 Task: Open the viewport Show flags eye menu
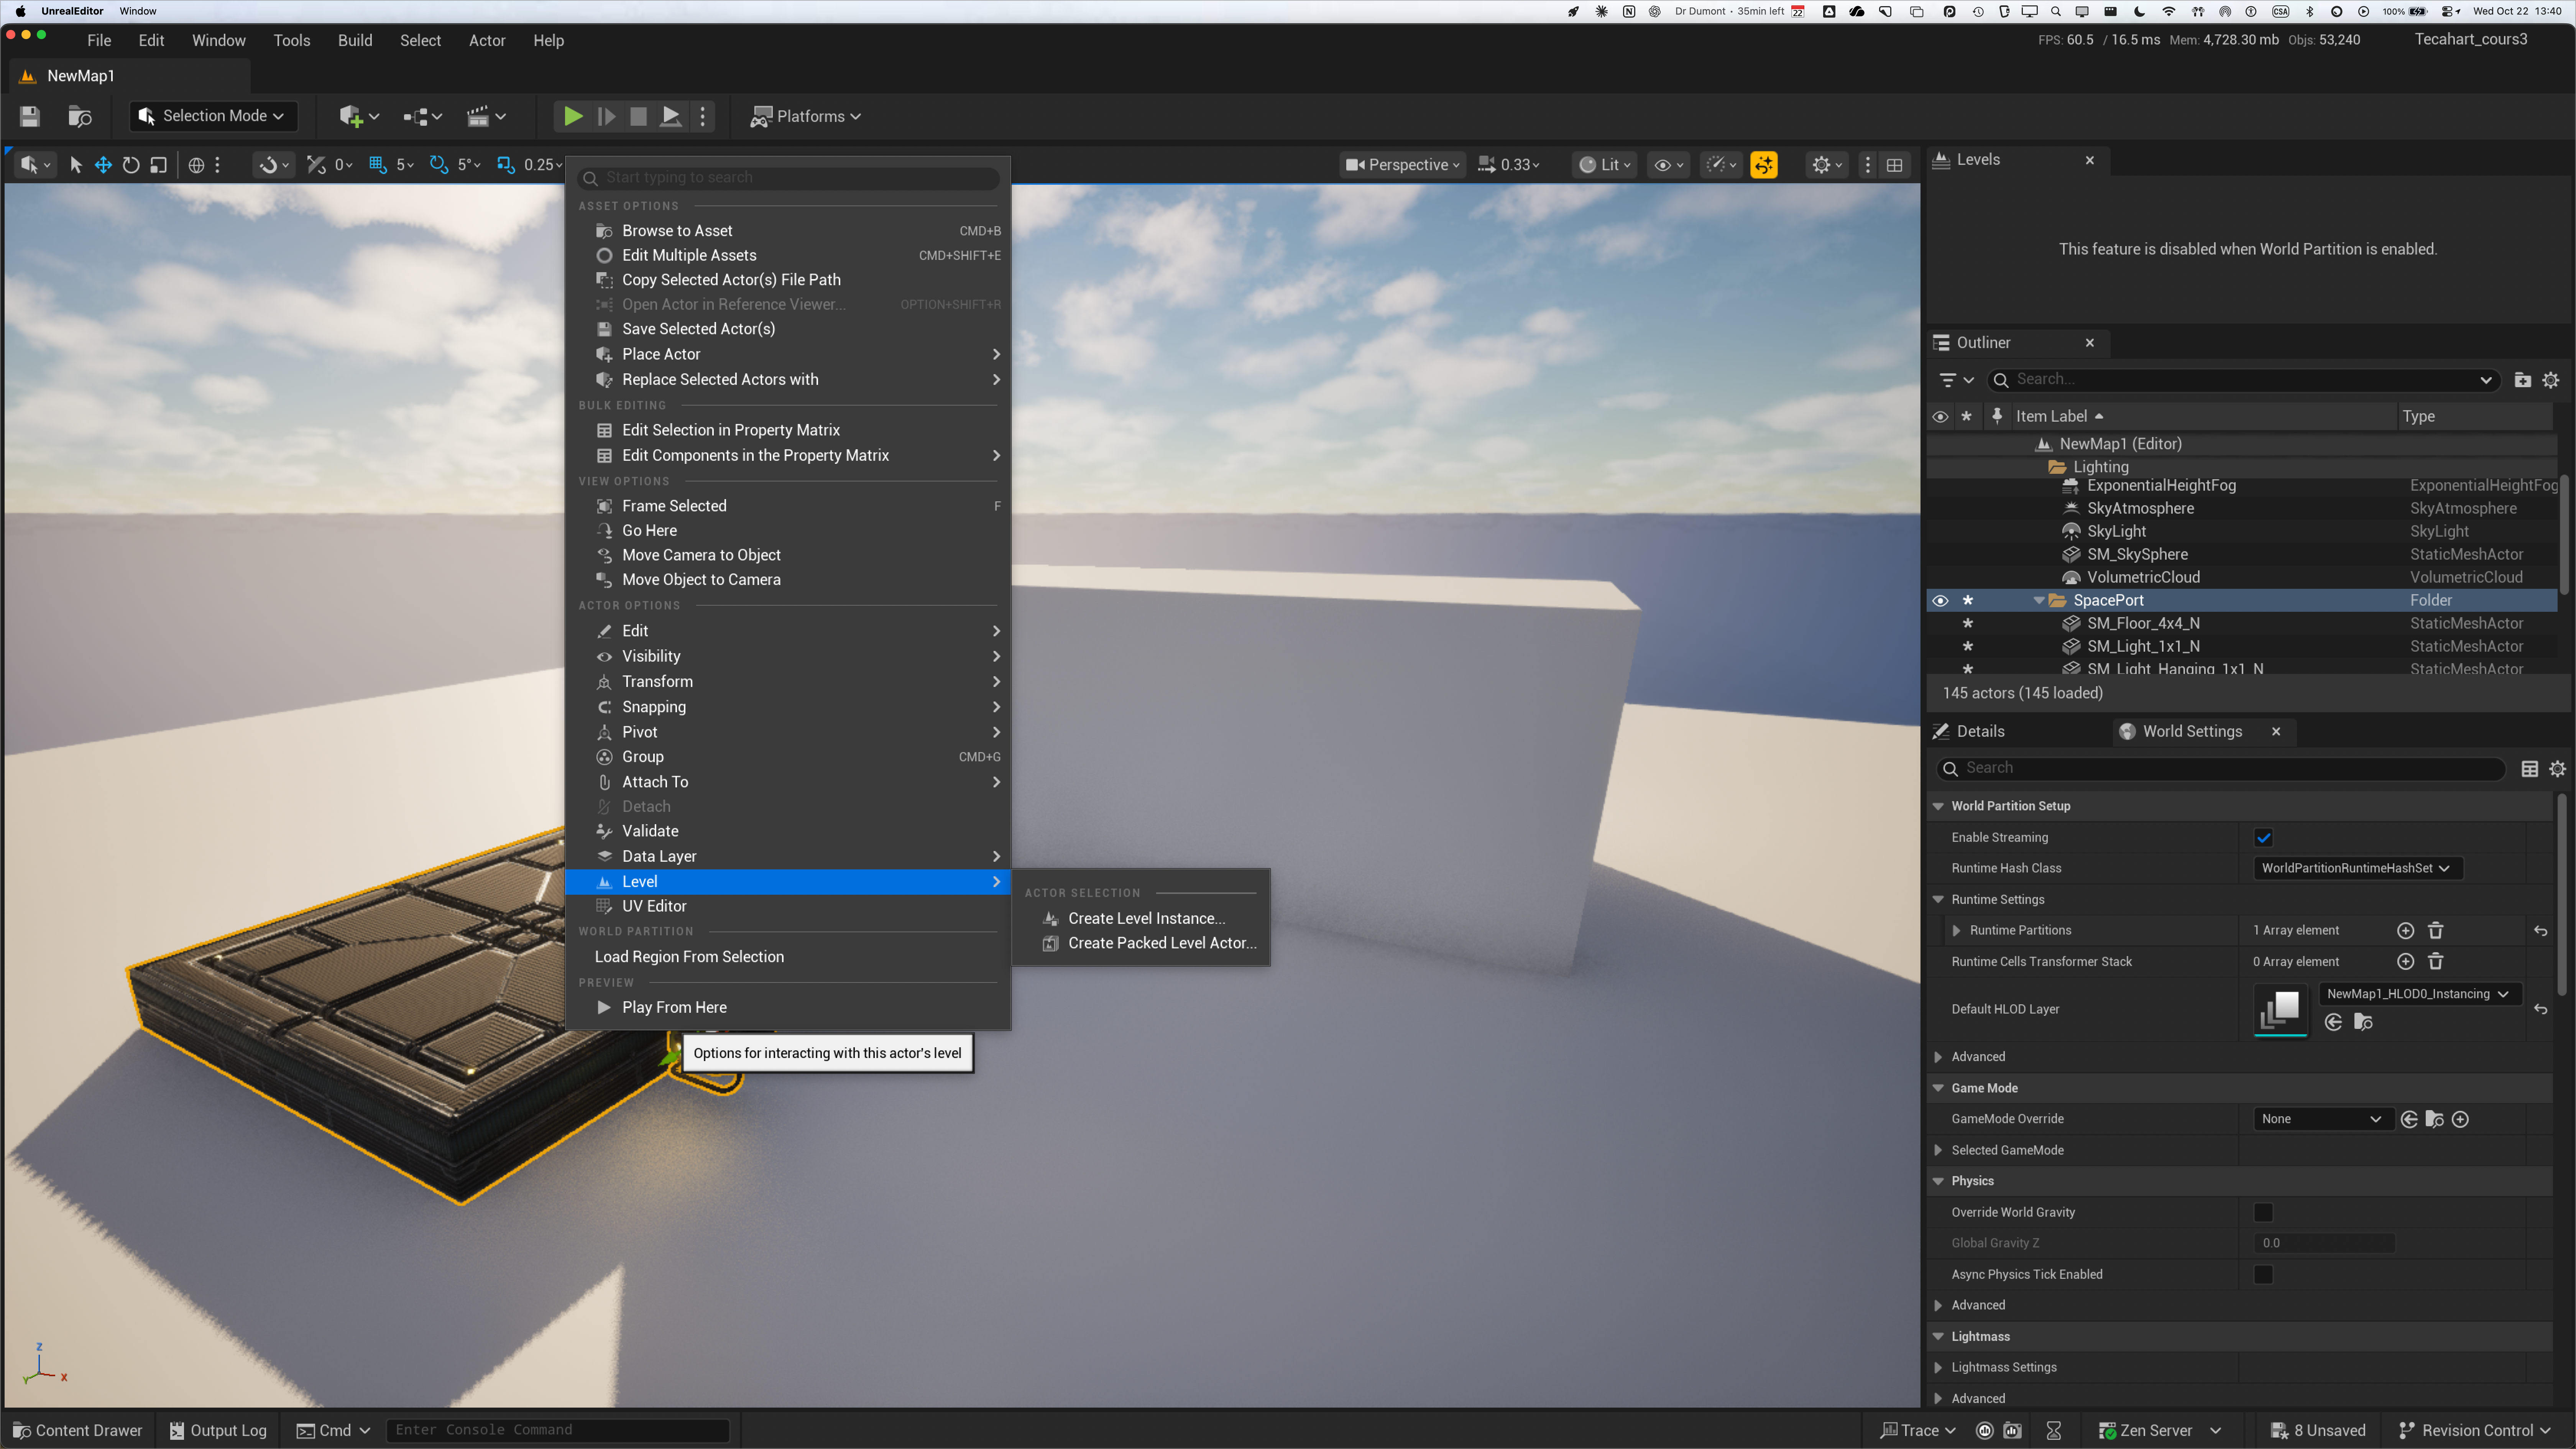point(1669,165)
